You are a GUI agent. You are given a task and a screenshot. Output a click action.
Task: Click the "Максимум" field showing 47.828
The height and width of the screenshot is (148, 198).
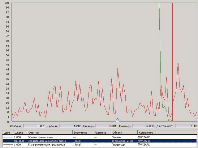coord(143,126)
